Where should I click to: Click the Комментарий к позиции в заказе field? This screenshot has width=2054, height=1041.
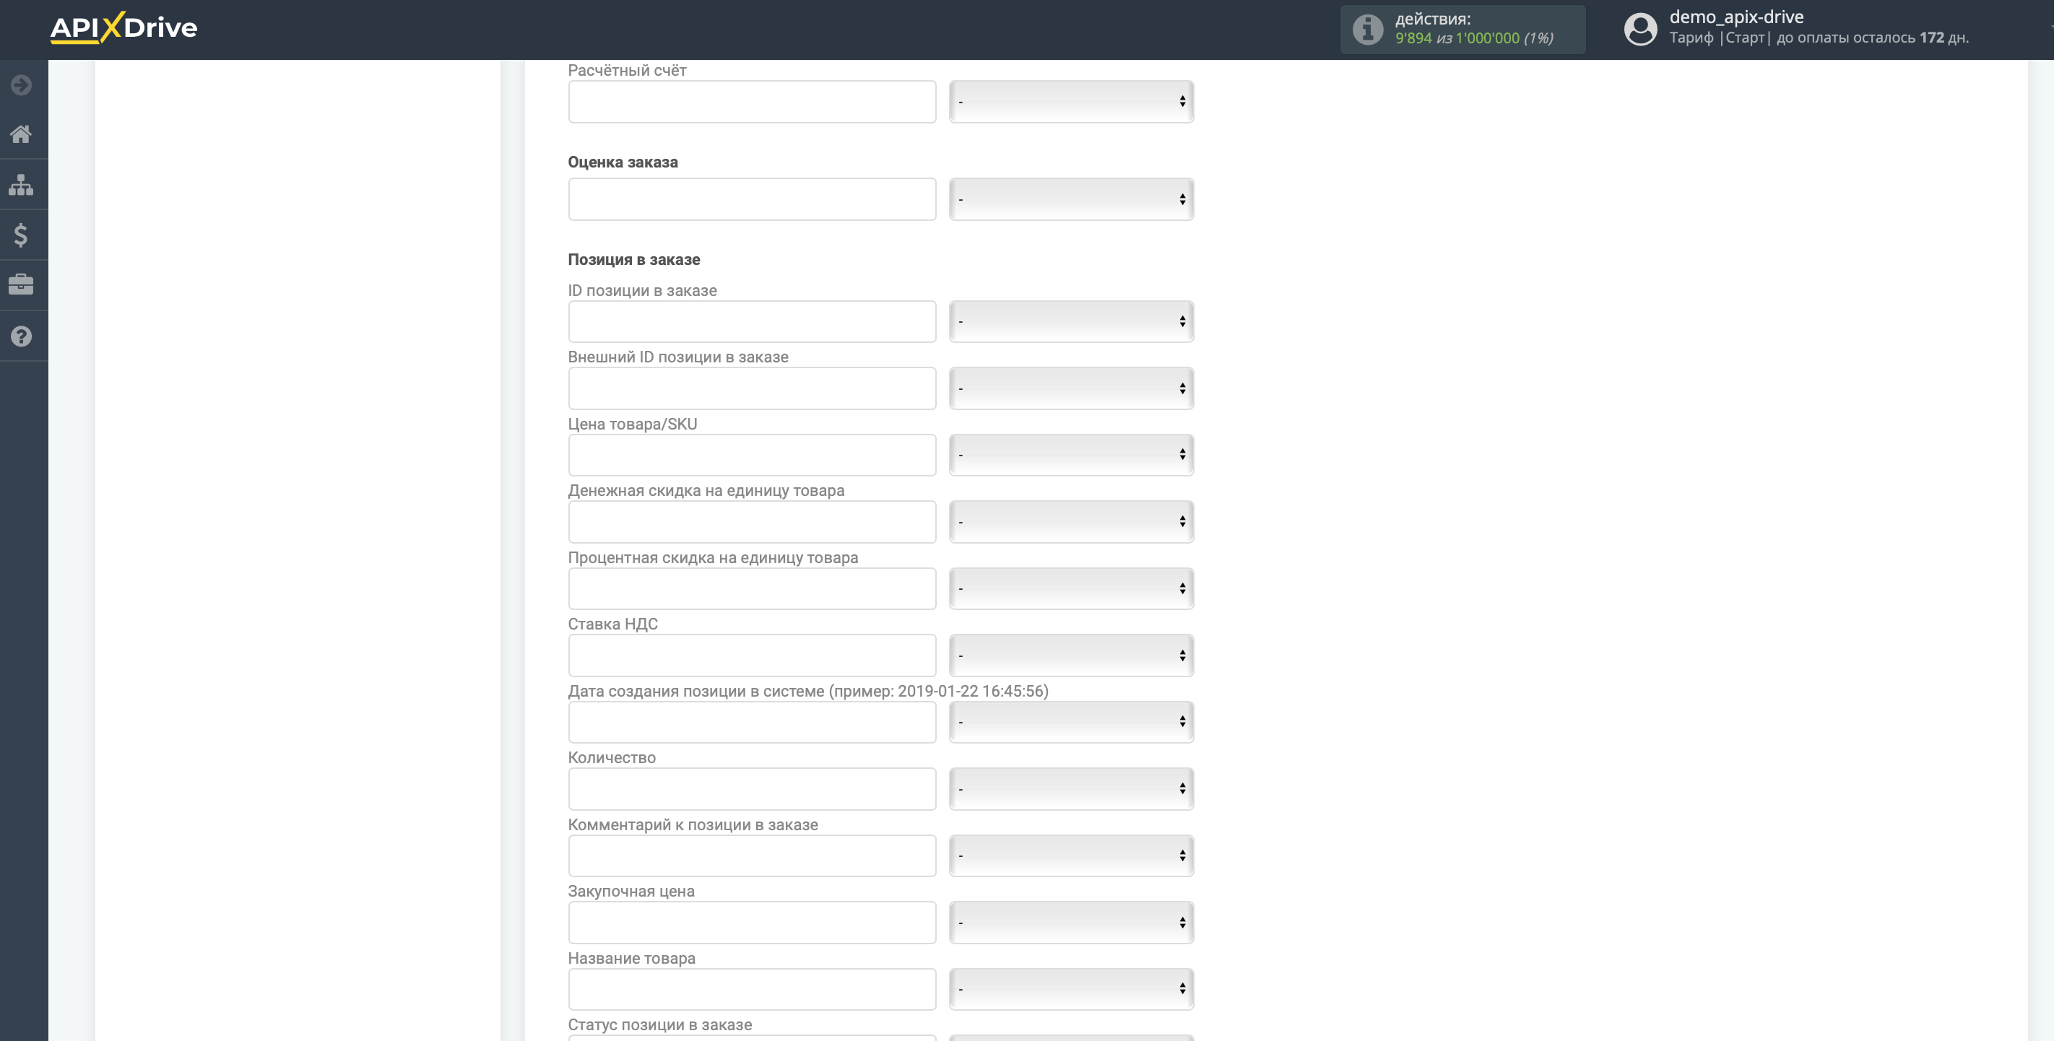coord(752,855)
